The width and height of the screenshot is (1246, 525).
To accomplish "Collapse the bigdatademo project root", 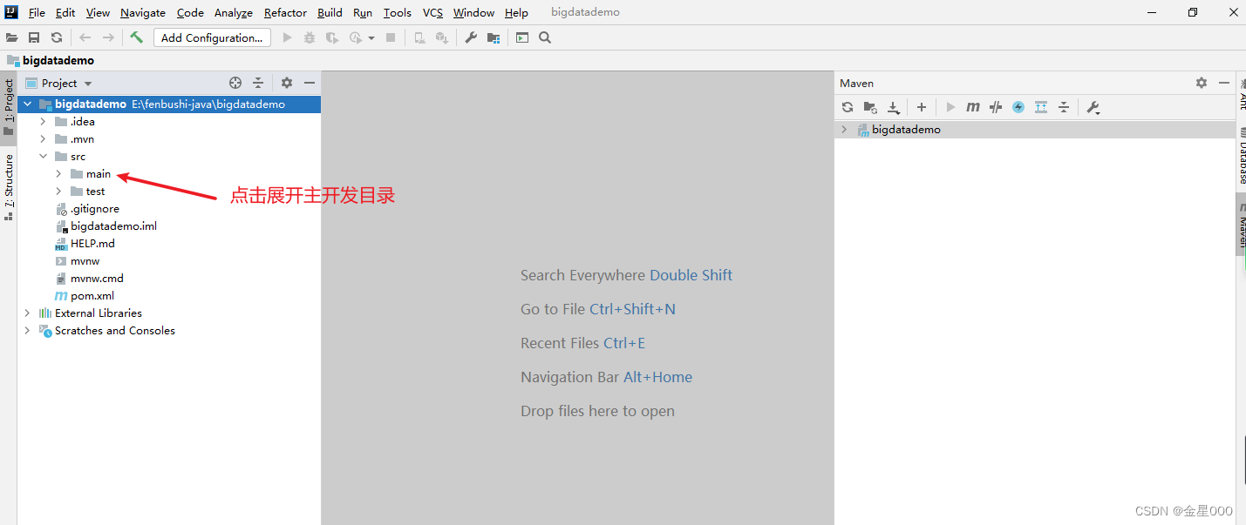I will pyautogui.click(x=27, y=104).
